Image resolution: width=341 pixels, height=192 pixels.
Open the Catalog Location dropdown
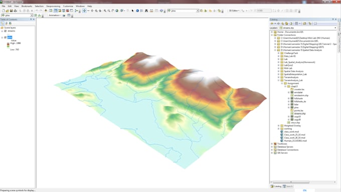click(x=335, y=28)
